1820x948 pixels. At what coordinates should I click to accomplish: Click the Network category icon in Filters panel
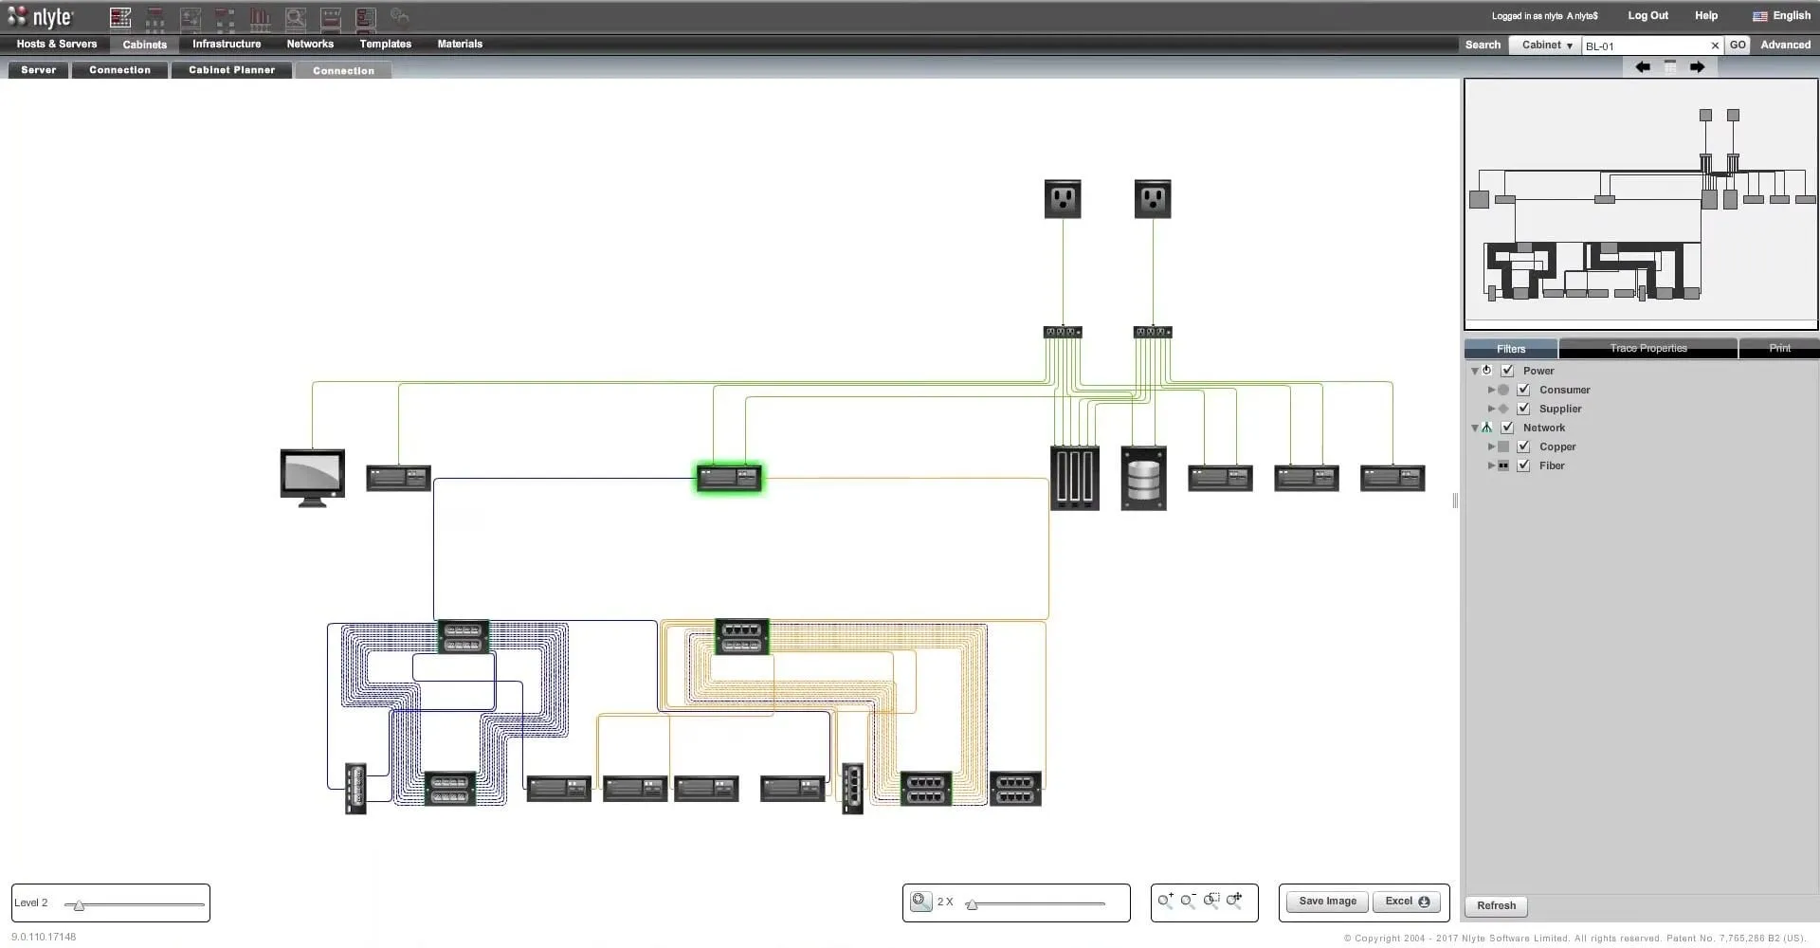click(1487, 428)
